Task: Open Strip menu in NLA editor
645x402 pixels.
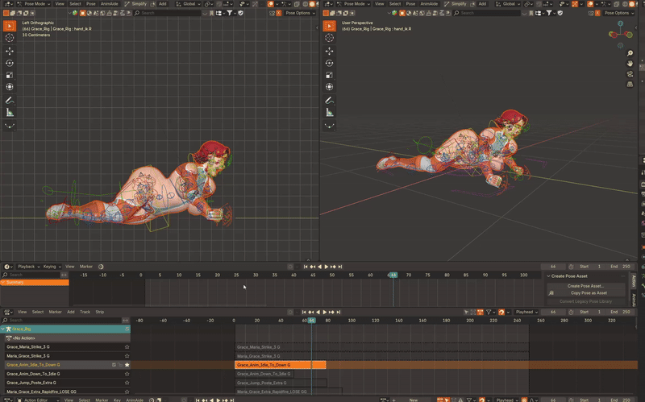Action: 99,312
